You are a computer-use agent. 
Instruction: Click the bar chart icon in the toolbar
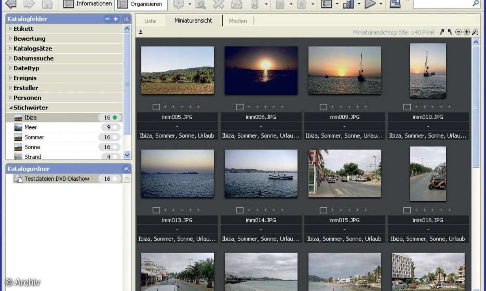pos(348,4)
